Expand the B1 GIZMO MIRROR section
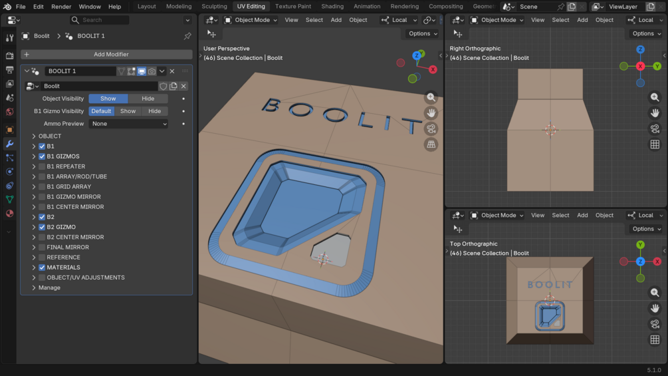 [34, 197]
